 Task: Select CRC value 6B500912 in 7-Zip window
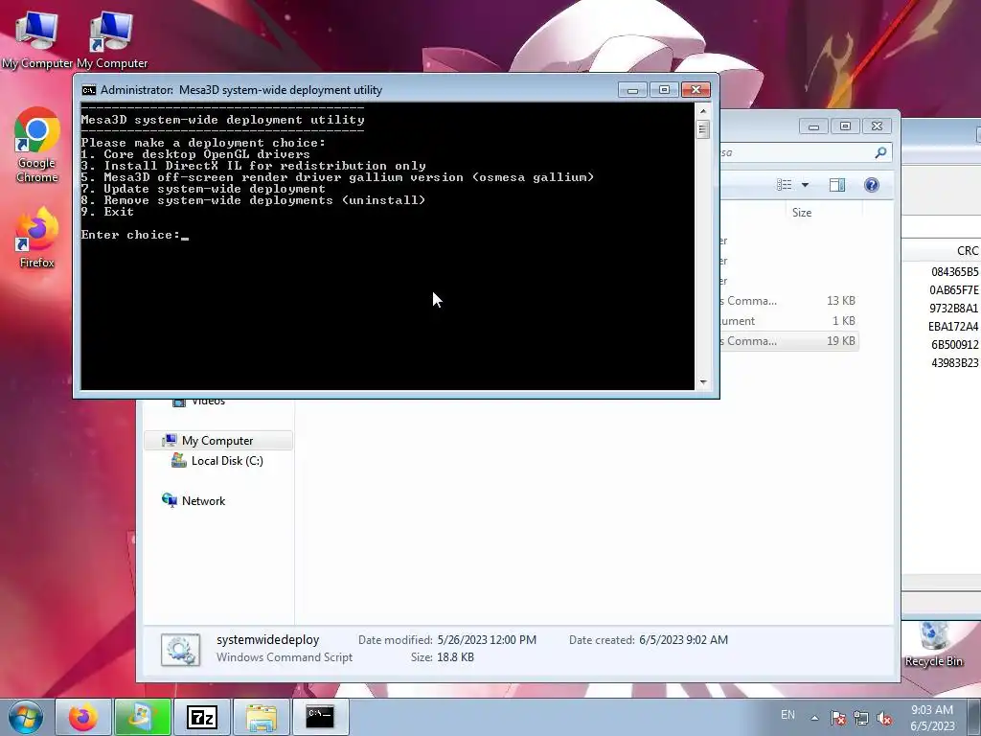954,344
